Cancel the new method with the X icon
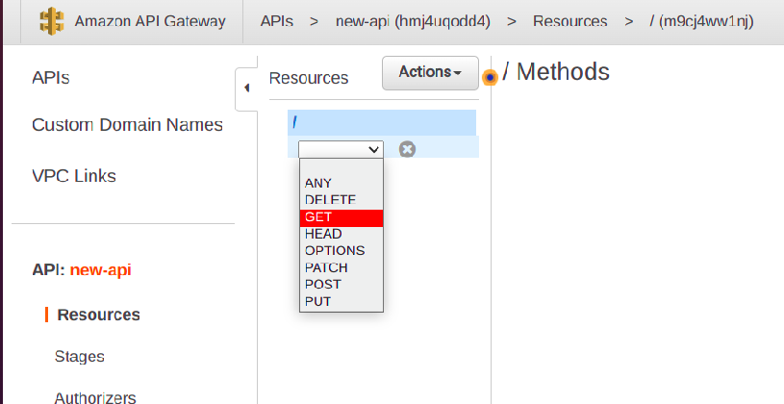 click(407, 149)
